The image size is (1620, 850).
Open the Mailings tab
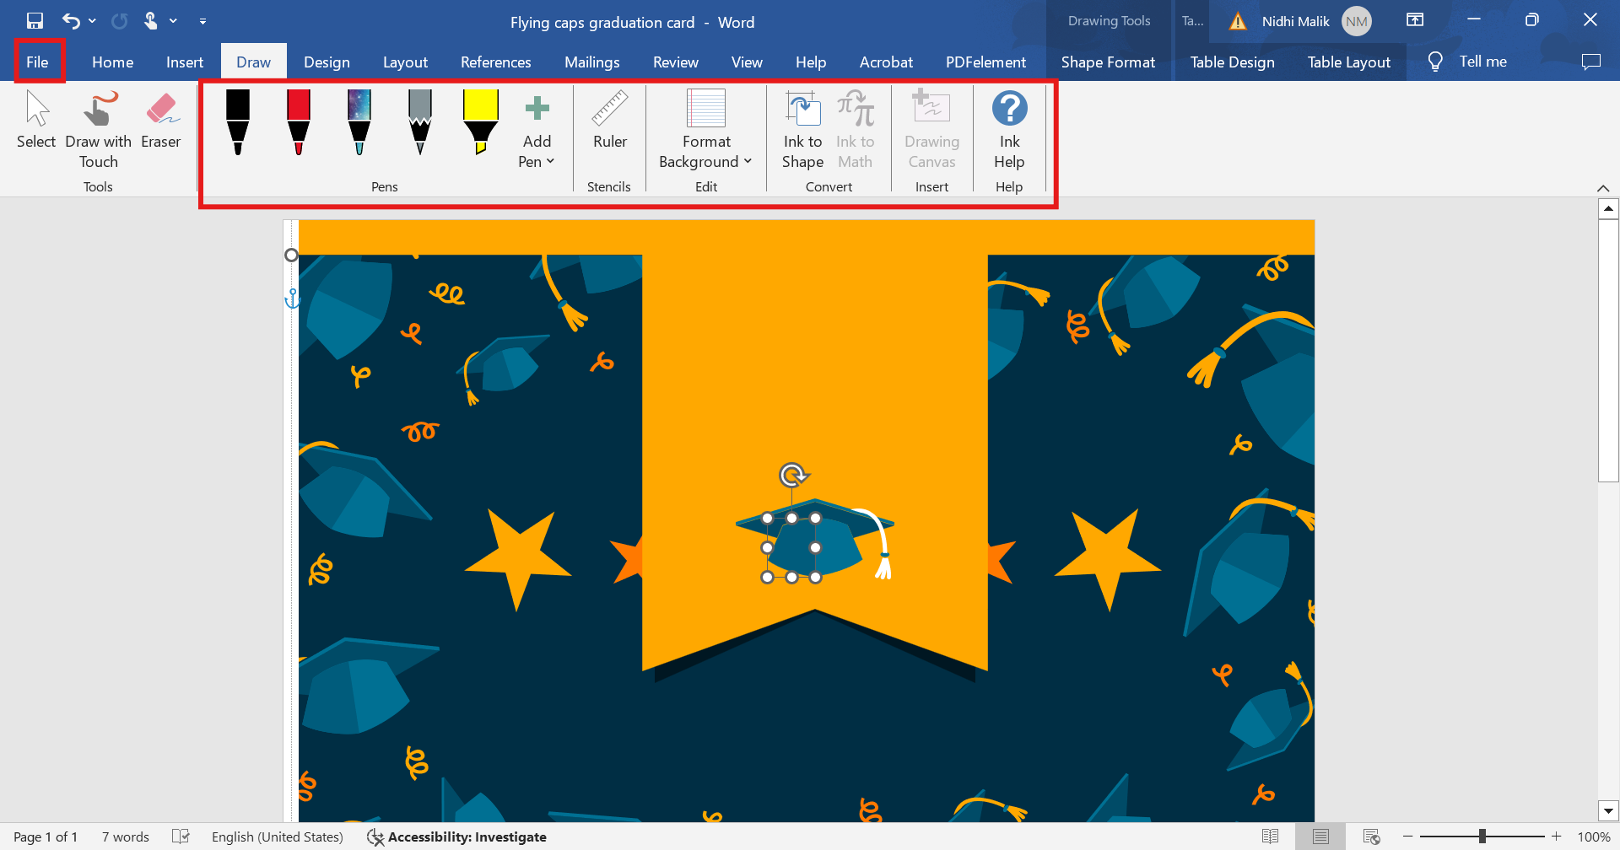592,62
